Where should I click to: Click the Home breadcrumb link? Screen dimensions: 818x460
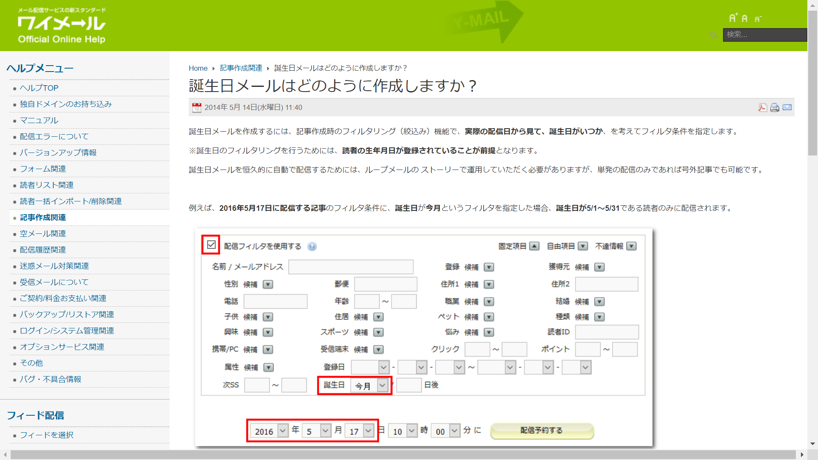[x=198, y=68]
